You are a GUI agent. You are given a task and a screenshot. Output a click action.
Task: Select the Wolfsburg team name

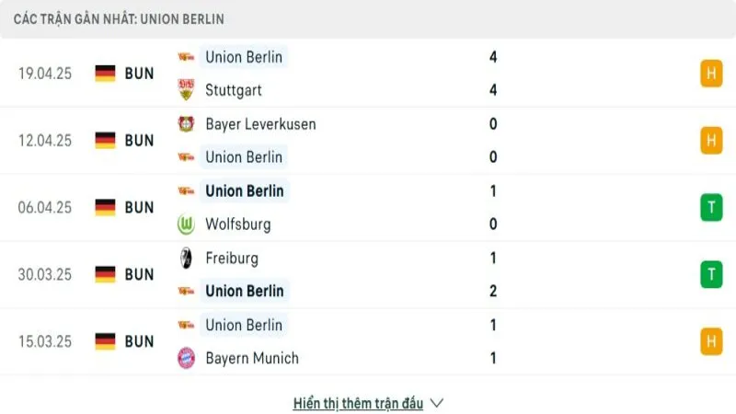238,224
